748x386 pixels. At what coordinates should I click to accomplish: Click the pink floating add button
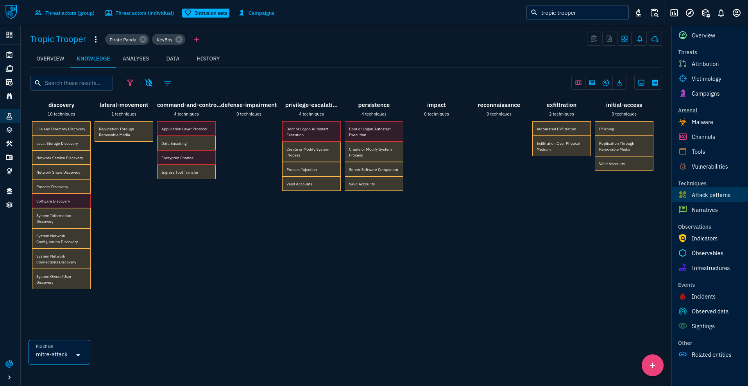click(653, 365)
